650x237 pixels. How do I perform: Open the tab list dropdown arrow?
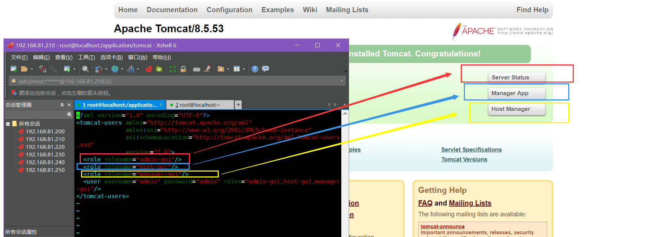click(344, 105)
